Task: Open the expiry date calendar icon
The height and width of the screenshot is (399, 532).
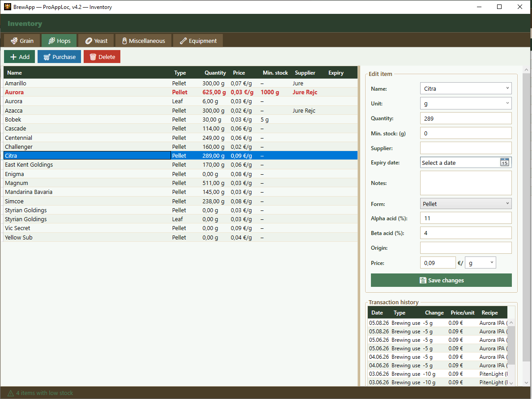Action: 505,162
